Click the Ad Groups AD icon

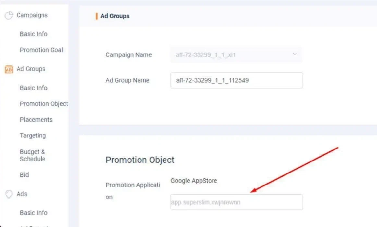[9, 69]
